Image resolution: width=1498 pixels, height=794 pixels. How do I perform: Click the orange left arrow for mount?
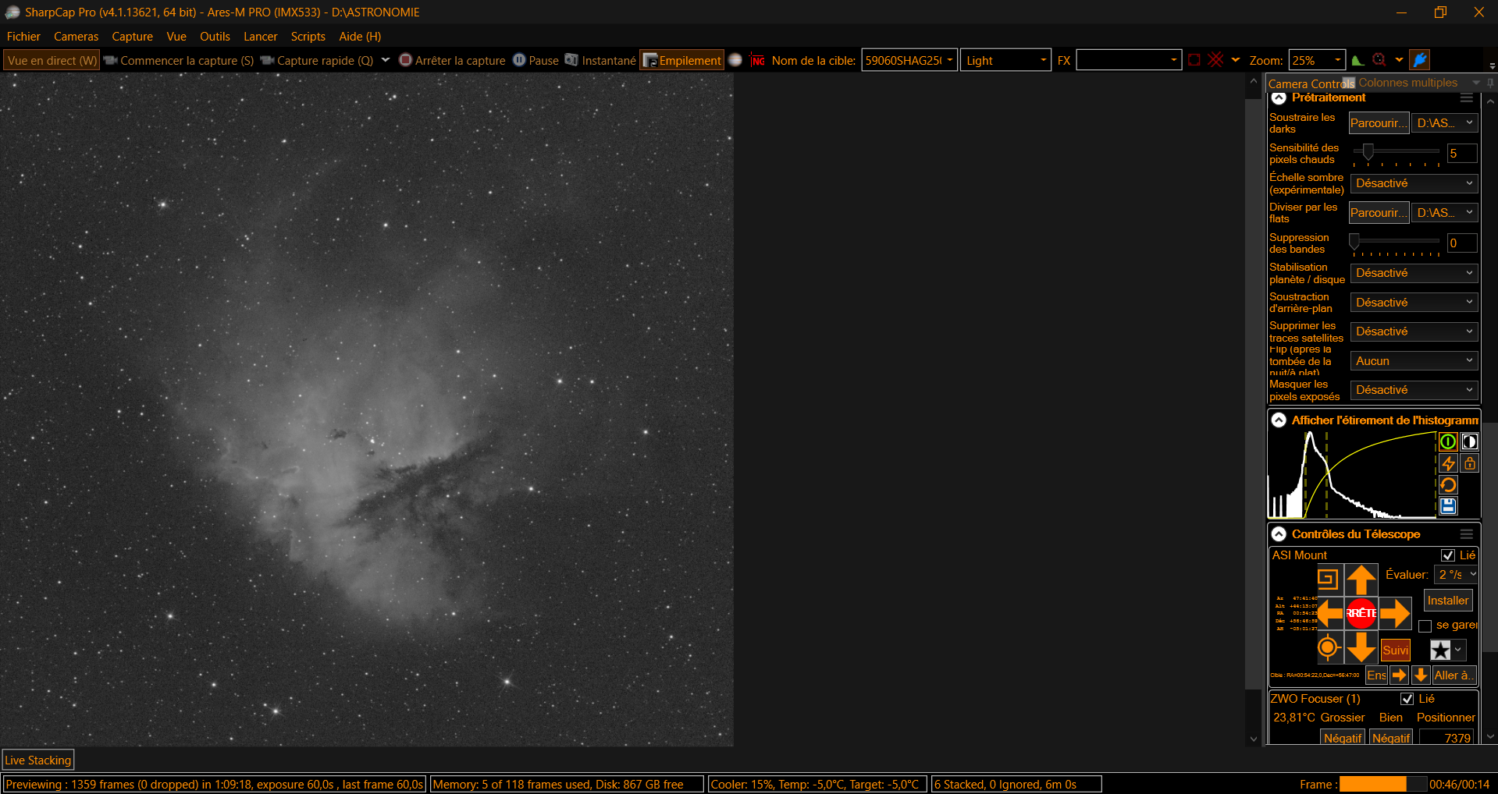pyautogui.click(x=1330, y=614)
